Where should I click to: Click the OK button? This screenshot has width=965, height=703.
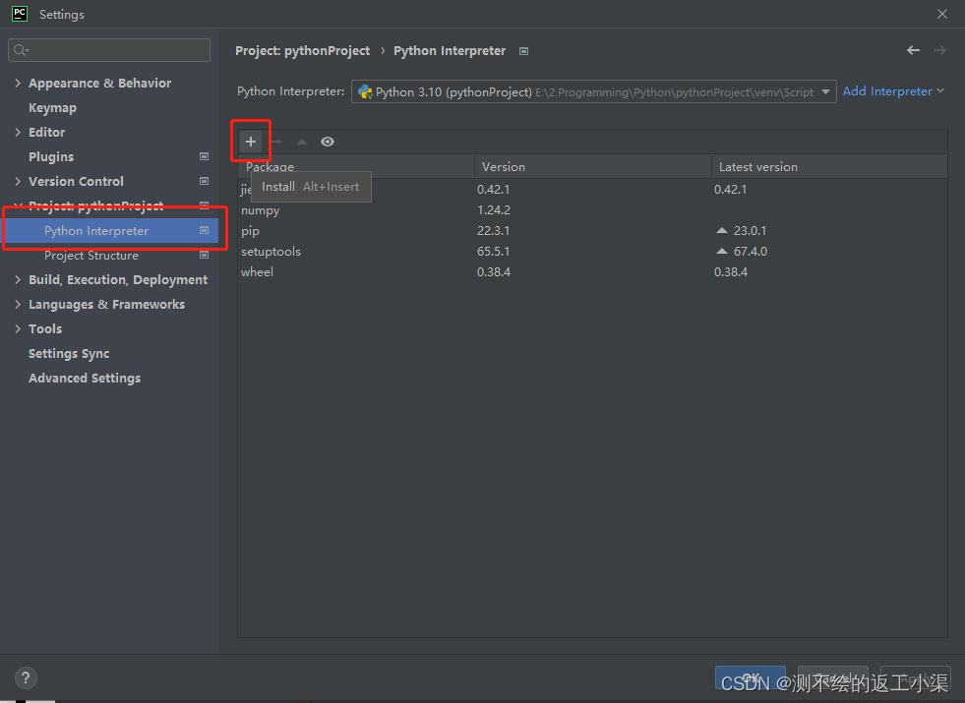tap(751, 677)
